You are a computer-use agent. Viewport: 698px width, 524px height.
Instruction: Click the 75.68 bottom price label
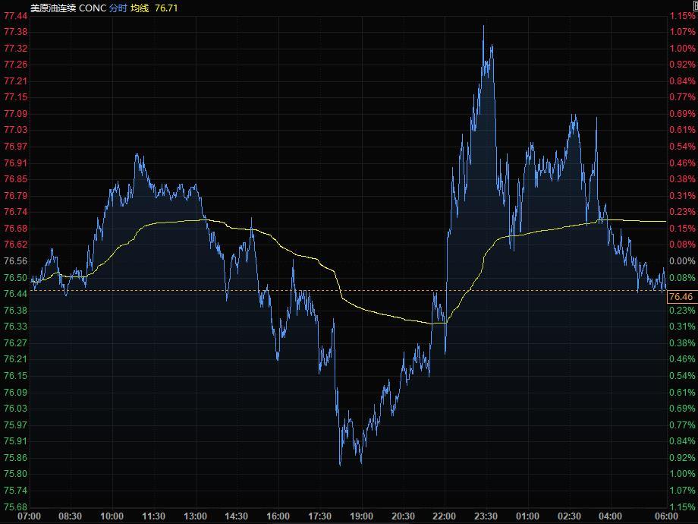coord(15,507)
